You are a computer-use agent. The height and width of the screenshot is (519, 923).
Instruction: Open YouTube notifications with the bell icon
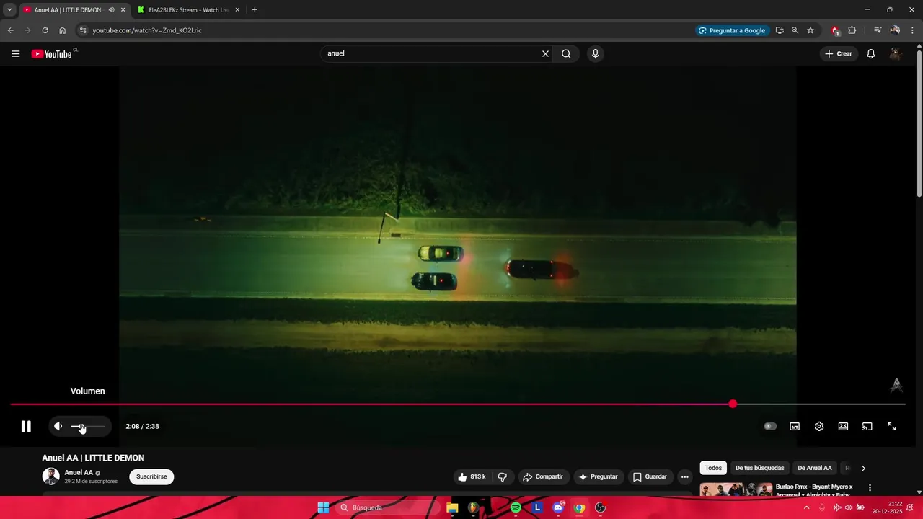click(871, 53)
